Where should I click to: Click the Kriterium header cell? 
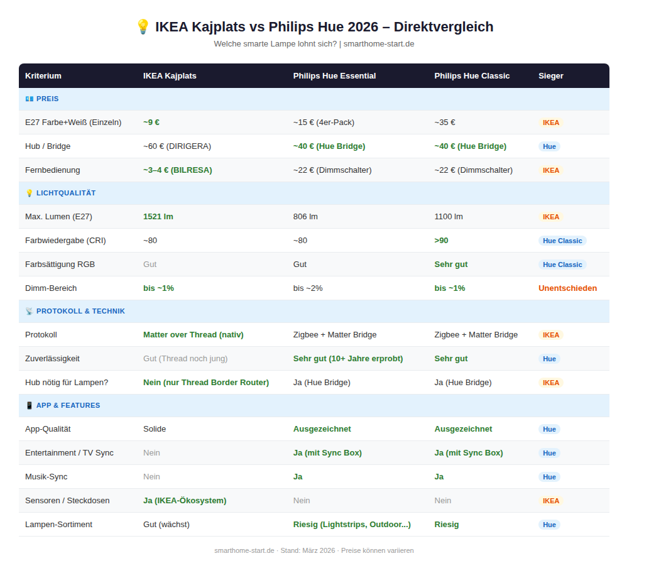point(42,75)
